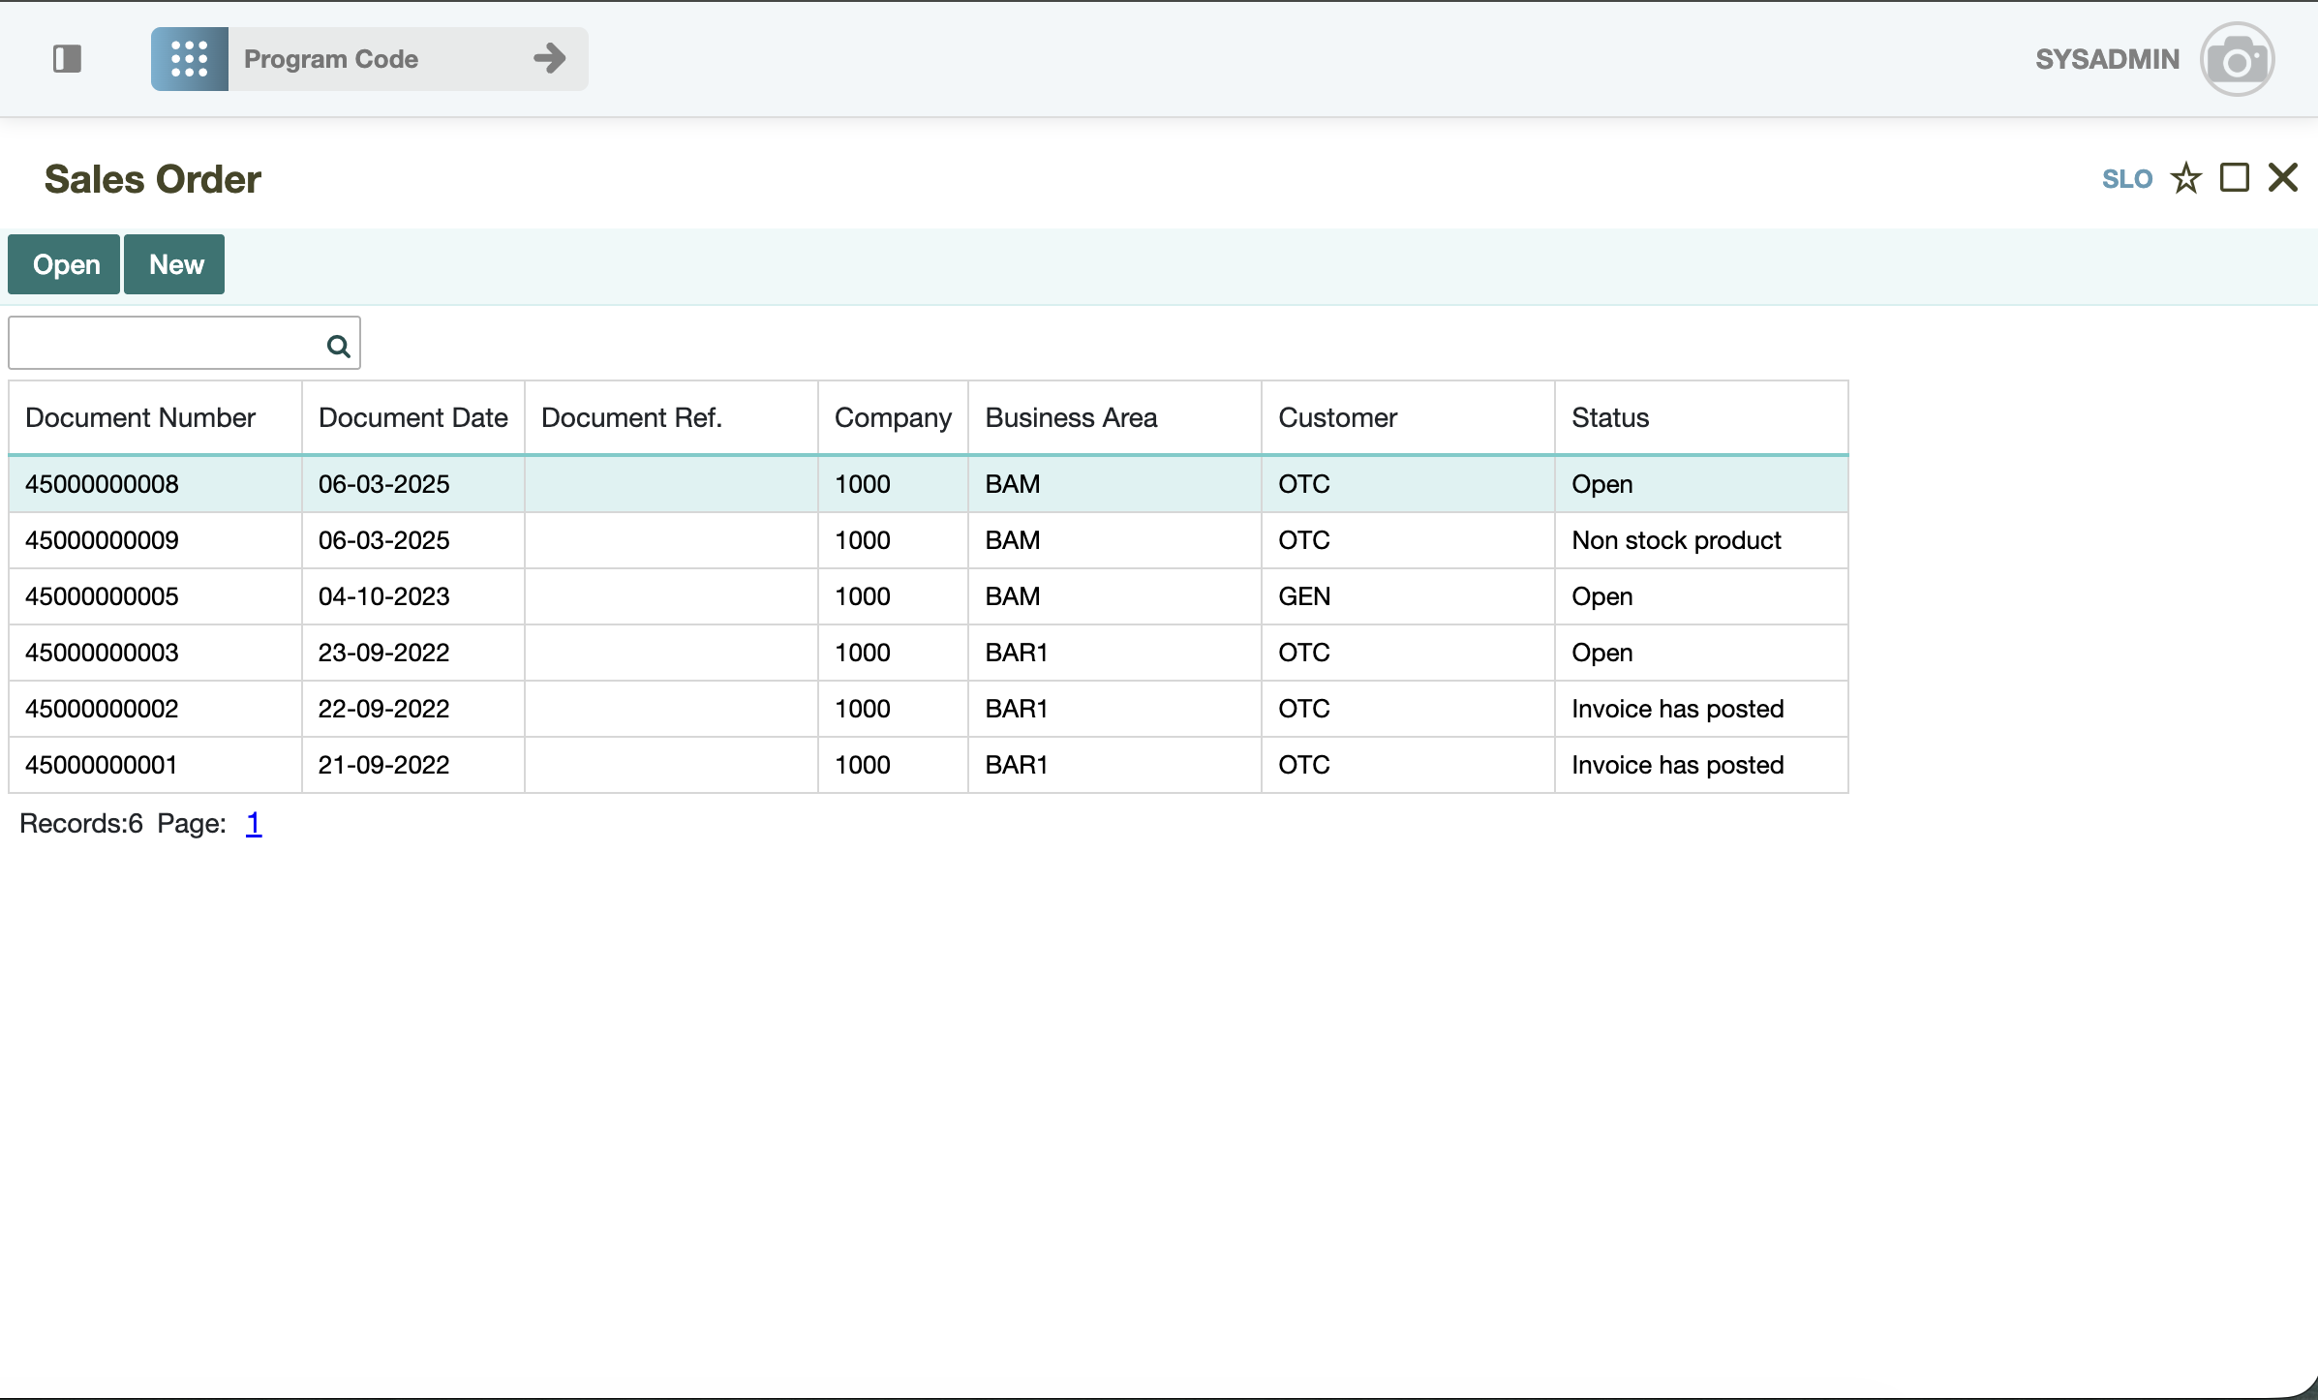The height and width of the screenshot is (1400, 2318).
Task: Click the Program Code go arrow
Action: tap(550, 59)
